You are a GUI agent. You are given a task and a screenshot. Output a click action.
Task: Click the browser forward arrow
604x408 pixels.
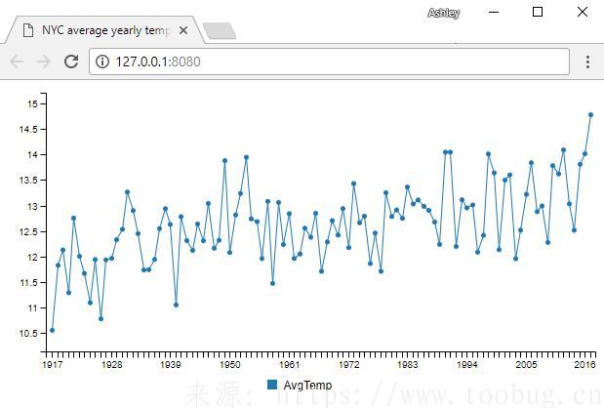[44, 61]
